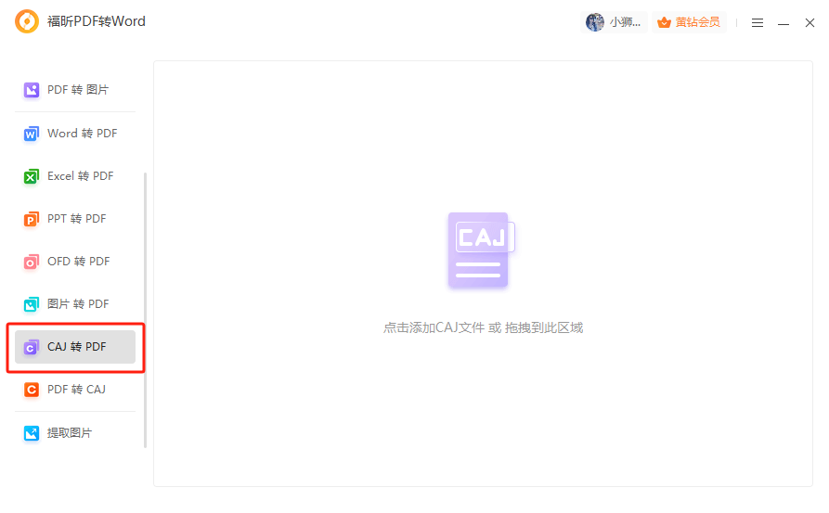The height and width of the screenshot is (513, 829).
Task: Click the empty file drop area
Action: click(483, 417)
